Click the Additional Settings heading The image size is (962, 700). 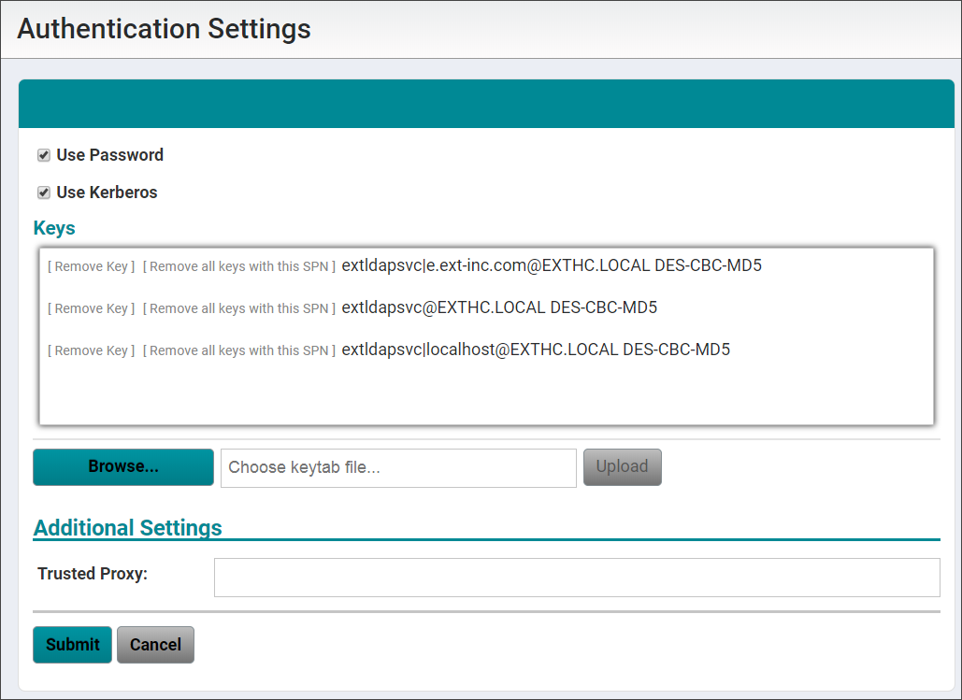128,527
